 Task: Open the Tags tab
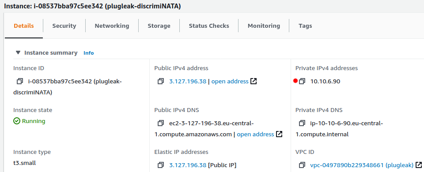pyautogui.click(x=305, y=26)
